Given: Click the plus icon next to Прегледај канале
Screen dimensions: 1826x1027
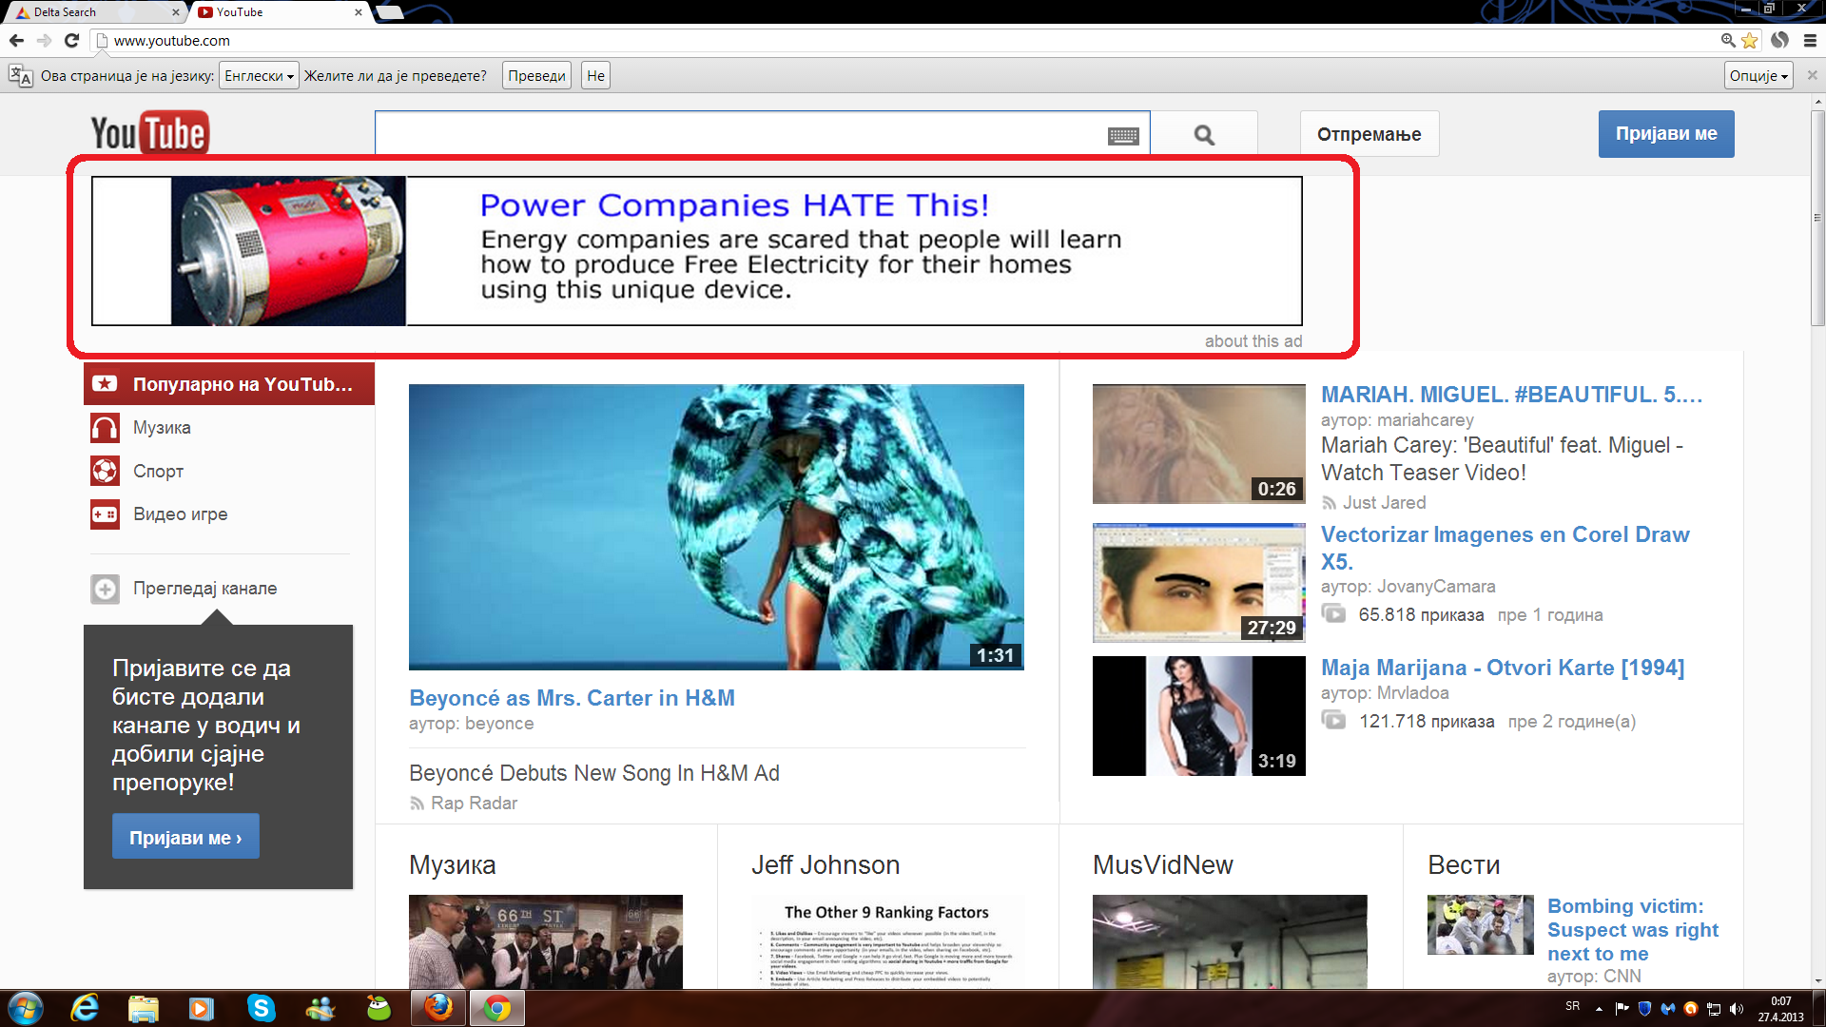Looking at the screenshot, I should pyautogui.click(x=105, y=589).
